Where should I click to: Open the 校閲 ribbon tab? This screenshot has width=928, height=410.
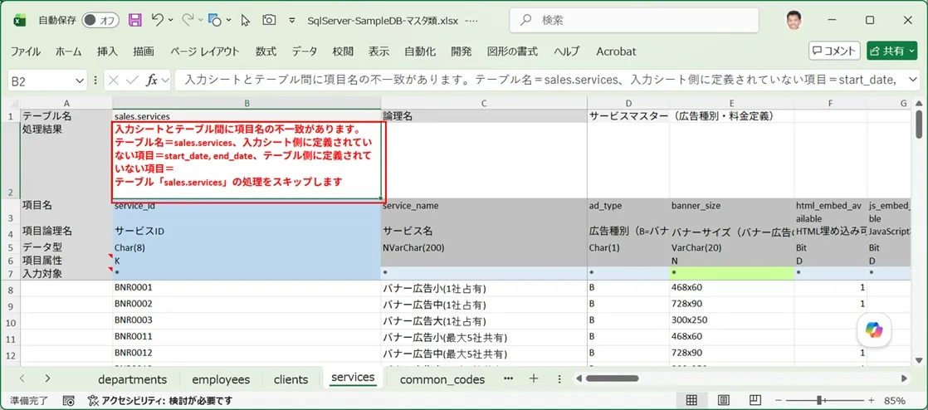pos(343,51)
